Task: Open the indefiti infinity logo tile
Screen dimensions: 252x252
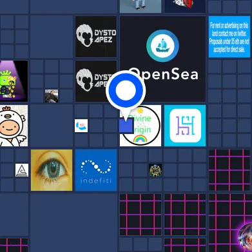Action: pos(96,170)
